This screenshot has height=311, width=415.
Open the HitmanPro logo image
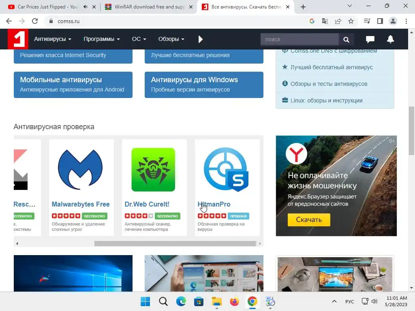(226, 170)
